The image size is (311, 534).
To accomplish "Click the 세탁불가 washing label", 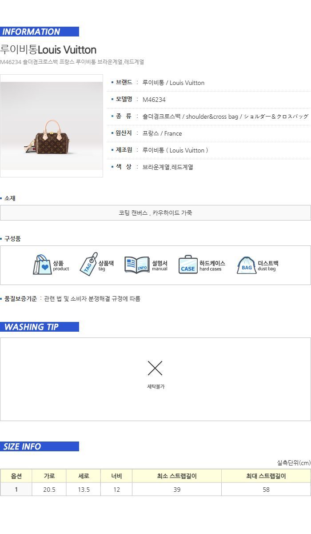I will click(156, 387).
